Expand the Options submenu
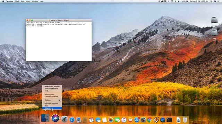The width and height of the screenshot is (222, 124). tap(52, 100)
